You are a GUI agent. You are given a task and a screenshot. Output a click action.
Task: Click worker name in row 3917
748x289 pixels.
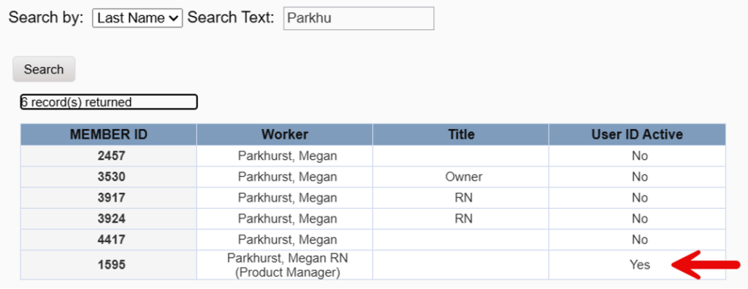288,198
